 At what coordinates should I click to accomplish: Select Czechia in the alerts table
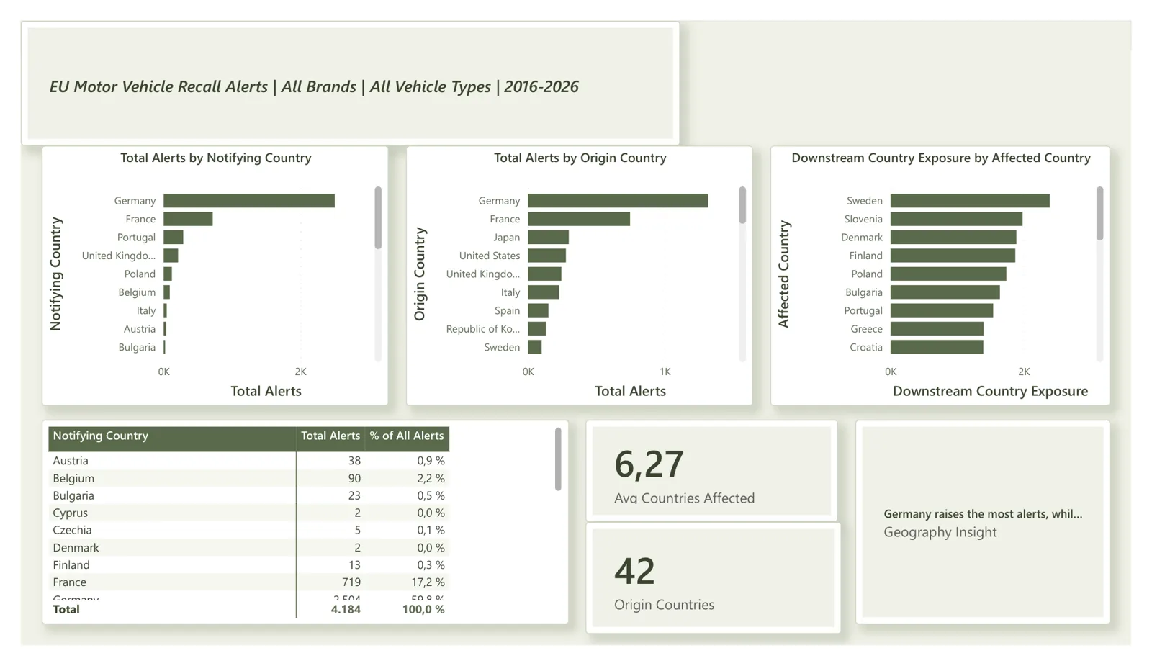click(x=72, y=530)
